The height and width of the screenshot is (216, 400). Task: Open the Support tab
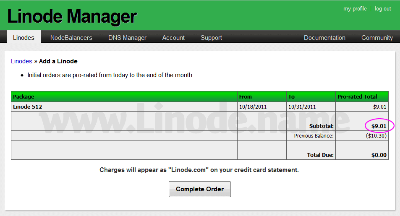click(x=211, y=38)
